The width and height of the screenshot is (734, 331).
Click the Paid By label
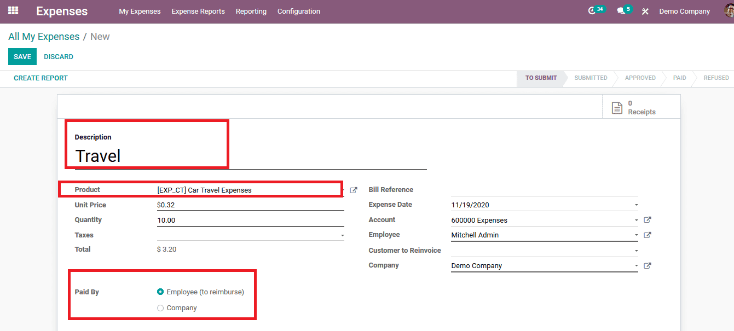[x=87, y=292]
